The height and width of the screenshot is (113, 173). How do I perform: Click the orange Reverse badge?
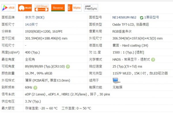coord(58,8)
